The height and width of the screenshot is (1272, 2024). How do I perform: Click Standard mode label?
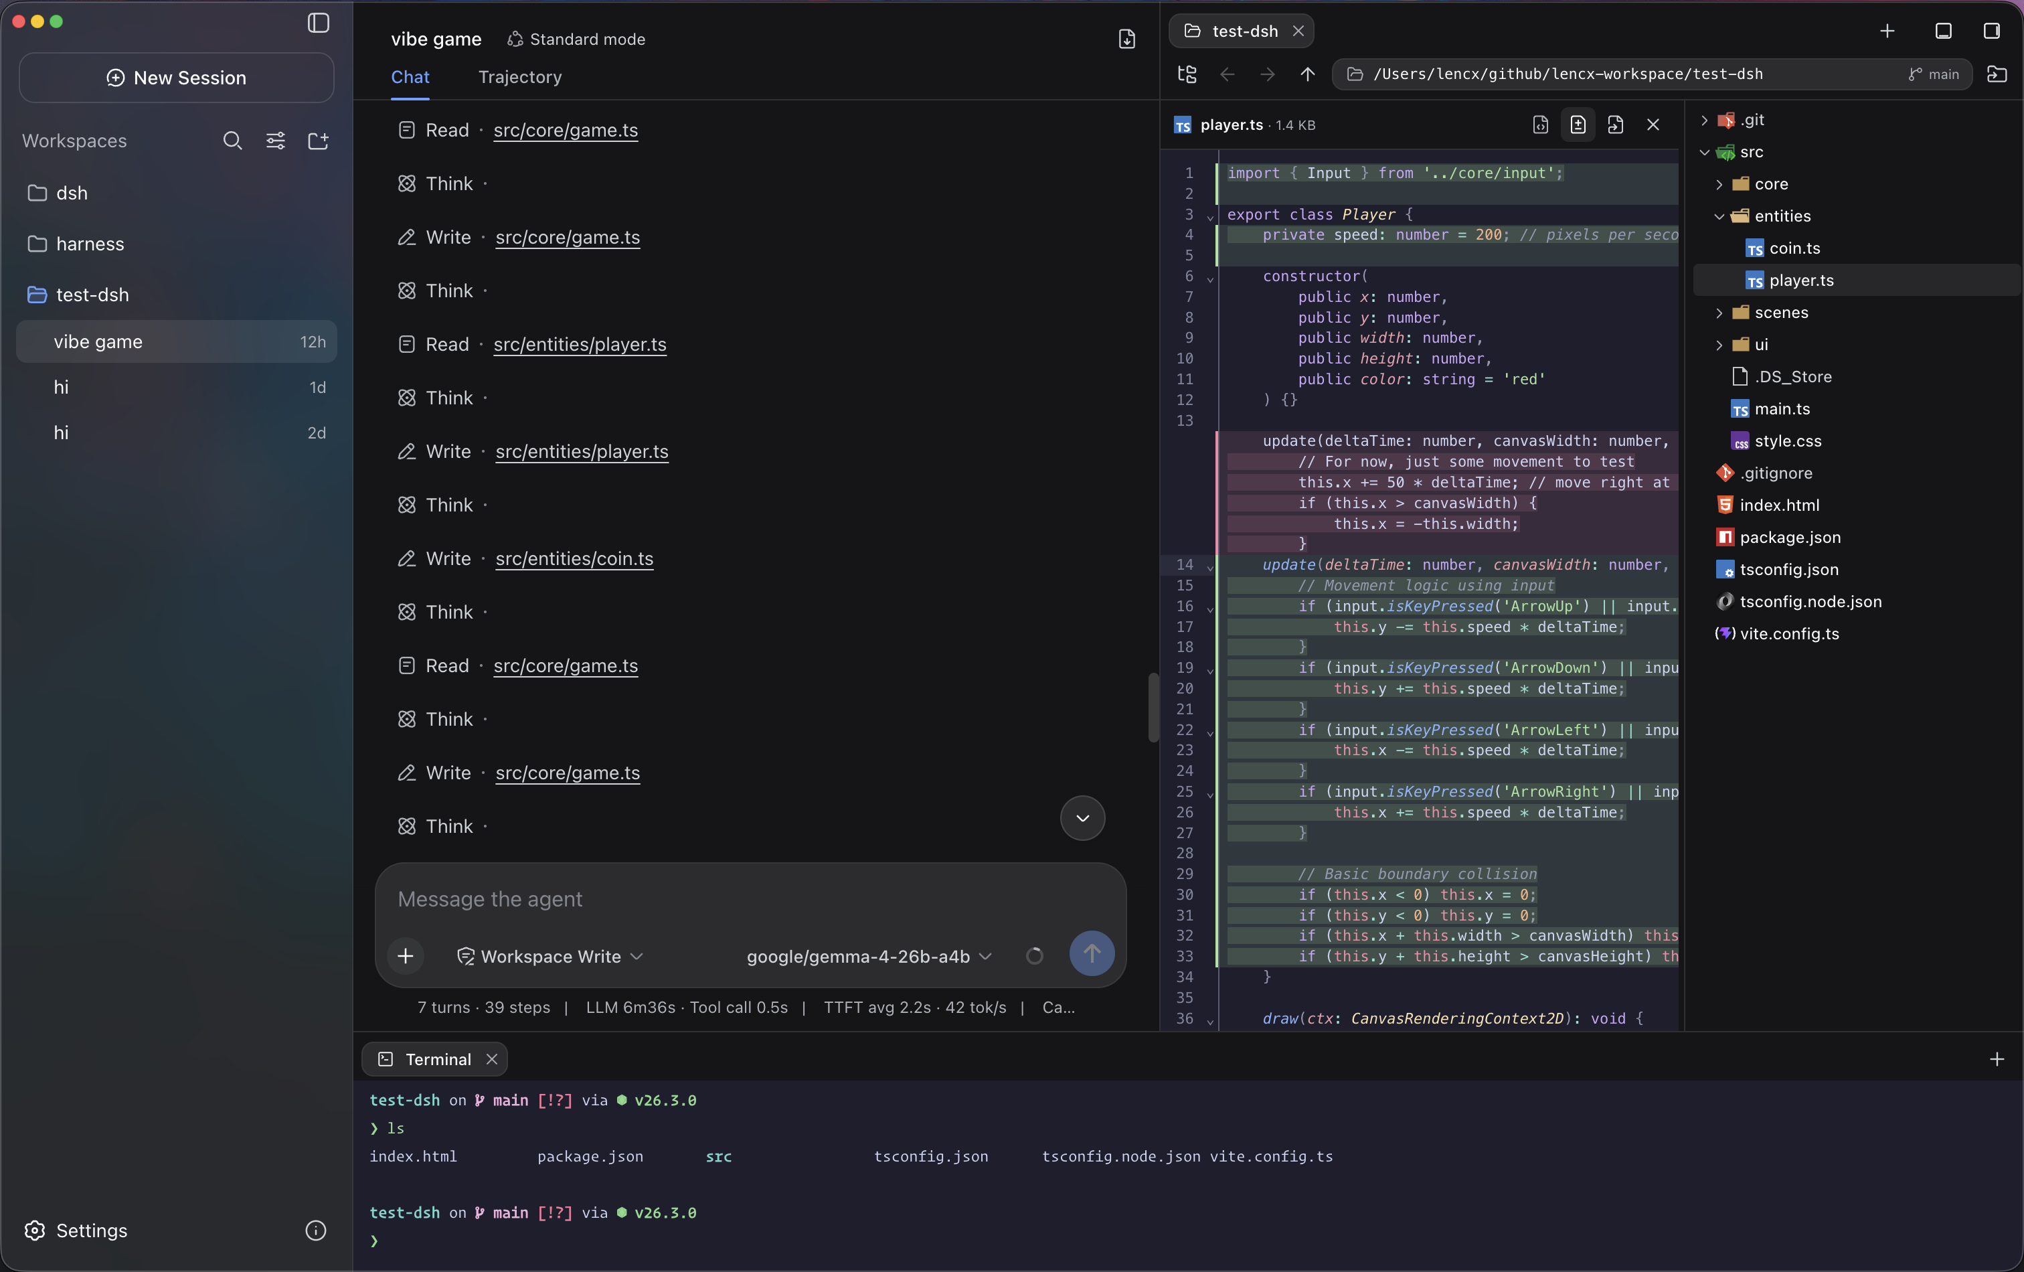click(576, 39)
